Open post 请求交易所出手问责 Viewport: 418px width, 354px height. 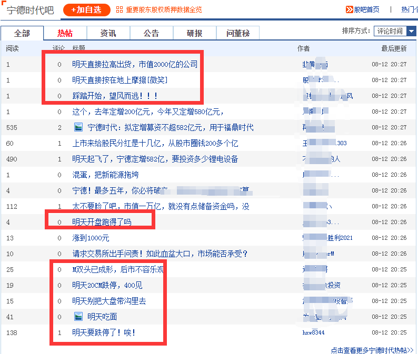[160, 254]
